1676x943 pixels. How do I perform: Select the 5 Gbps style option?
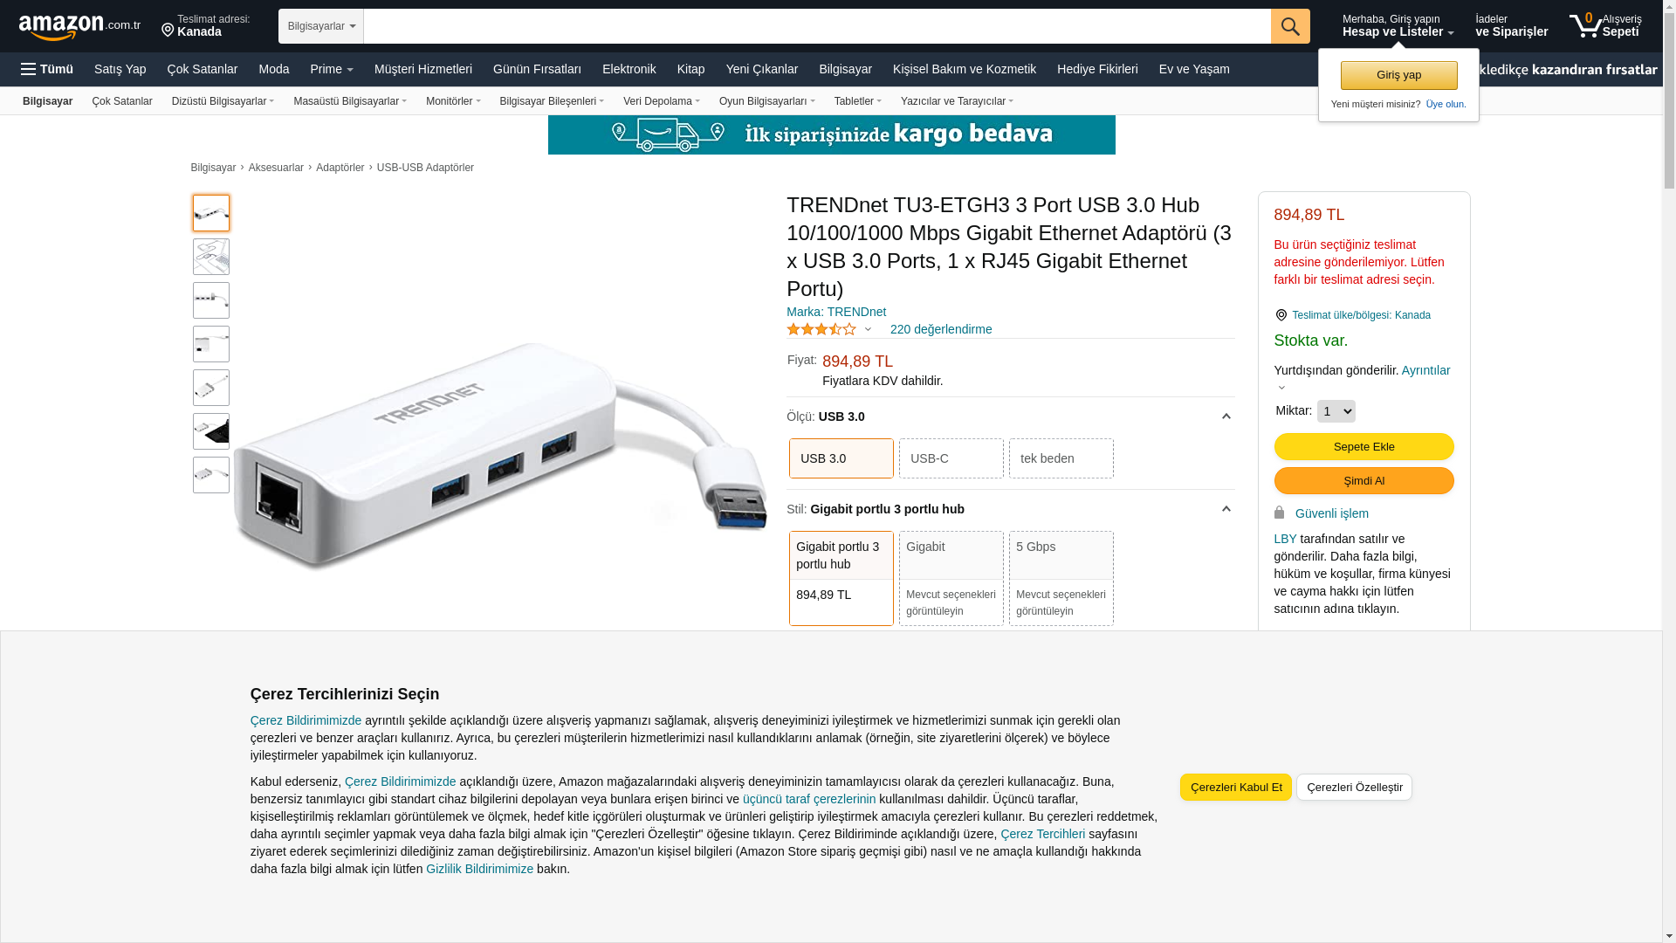(x=1061, y=578)
